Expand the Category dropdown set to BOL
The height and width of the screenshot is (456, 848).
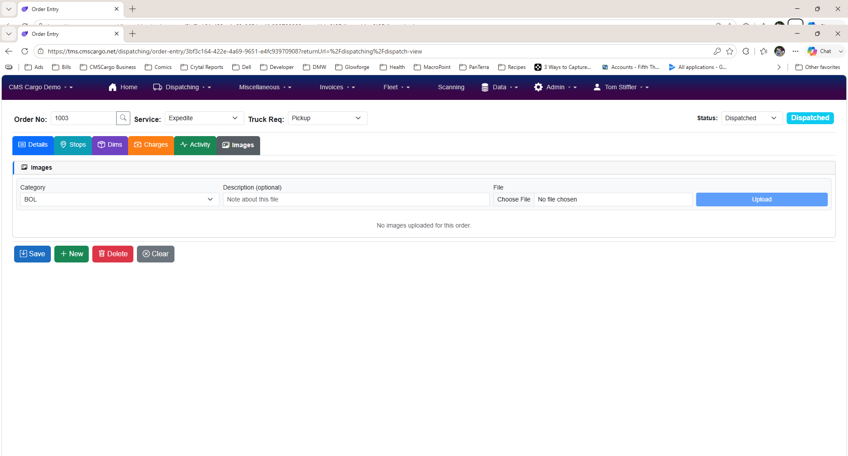pos(120,199)
